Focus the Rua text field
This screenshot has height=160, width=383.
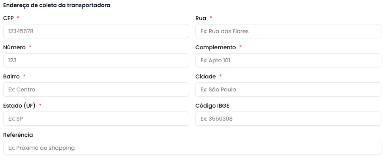[288, 31]
